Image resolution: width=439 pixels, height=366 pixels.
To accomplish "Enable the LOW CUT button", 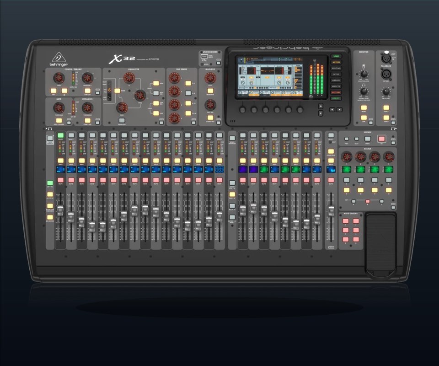I will tap(87, 91).
